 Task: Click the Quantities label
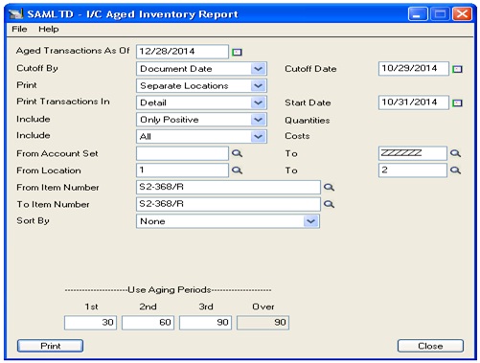[308, 121]
